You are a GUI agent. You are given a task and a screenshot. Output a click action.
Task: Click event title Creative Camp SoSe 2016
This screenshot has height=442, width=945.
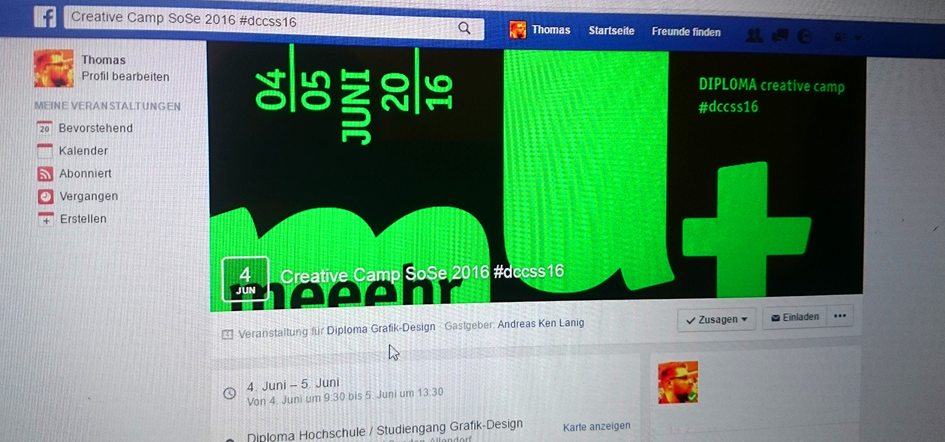pos(421,273)
